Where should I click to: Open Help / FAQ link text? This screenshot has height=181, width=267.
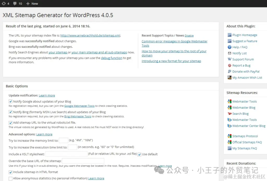(x=240, y=47)
